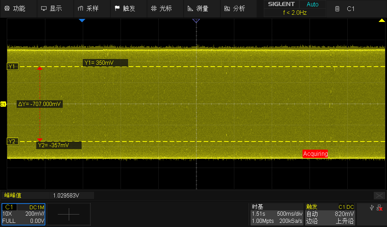Image resolution: width=387 pixels, height=227 pixels.
Task: Open the 显示 (Display) menu
Action: coord(55,9)
